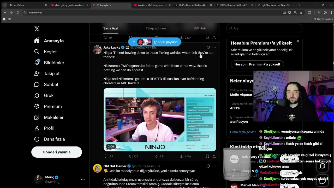334x188 pixels.
Task: Open the #enflasyon trending hashtag
Action: [239, 122]
